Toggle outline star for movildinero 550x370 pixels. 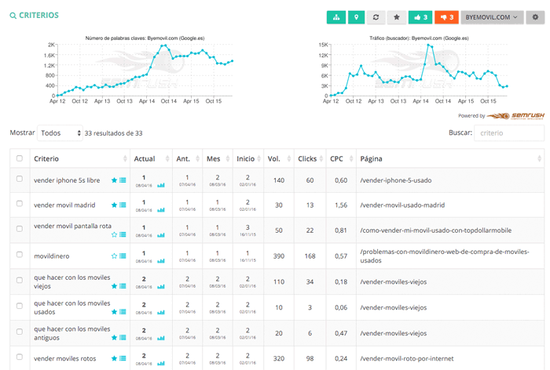tap(114, 256)
